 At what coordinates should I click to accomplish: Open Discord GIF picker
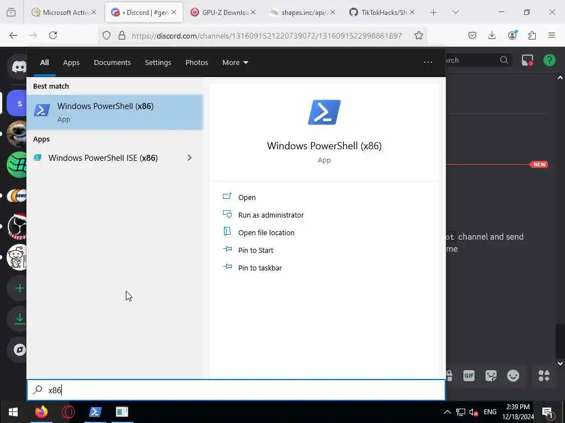click(x=469, y=376)
